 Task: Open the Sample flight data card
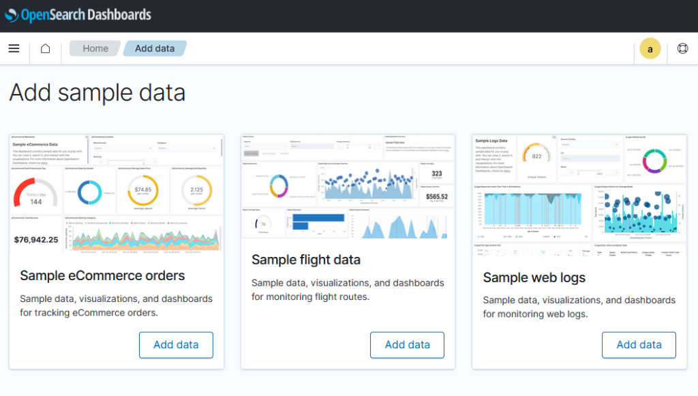coord(347,252)
